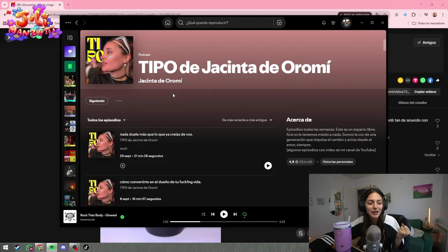
Task: Toggle Siguiendo follow button
Action: pyautogui.click(x=97, y=101)
